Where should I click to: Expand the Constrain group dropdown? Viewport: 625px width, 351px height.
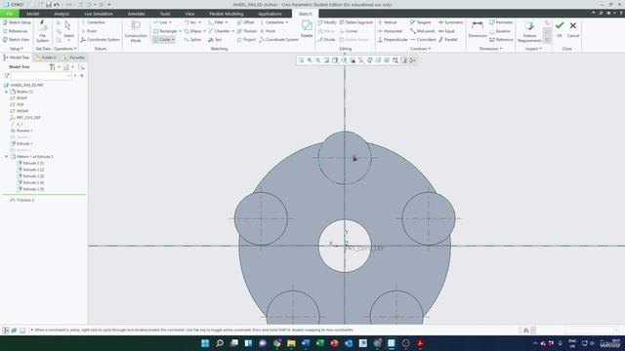(x=421, y=49)
